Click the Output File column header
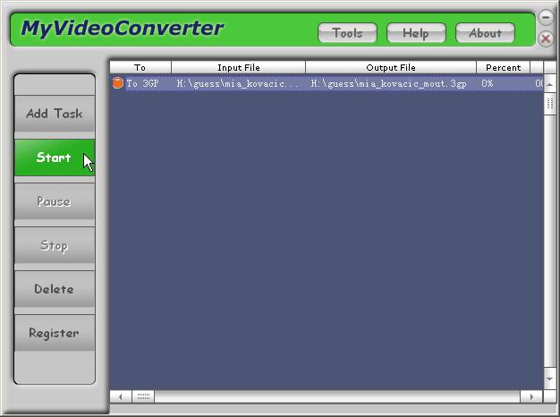560x417 pixels. coord(391,67)
